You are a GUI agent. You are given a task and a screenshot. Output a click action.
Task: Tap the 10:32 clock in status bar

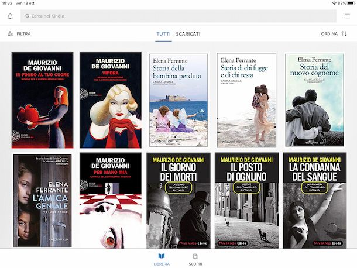click(x=7, y=3)
